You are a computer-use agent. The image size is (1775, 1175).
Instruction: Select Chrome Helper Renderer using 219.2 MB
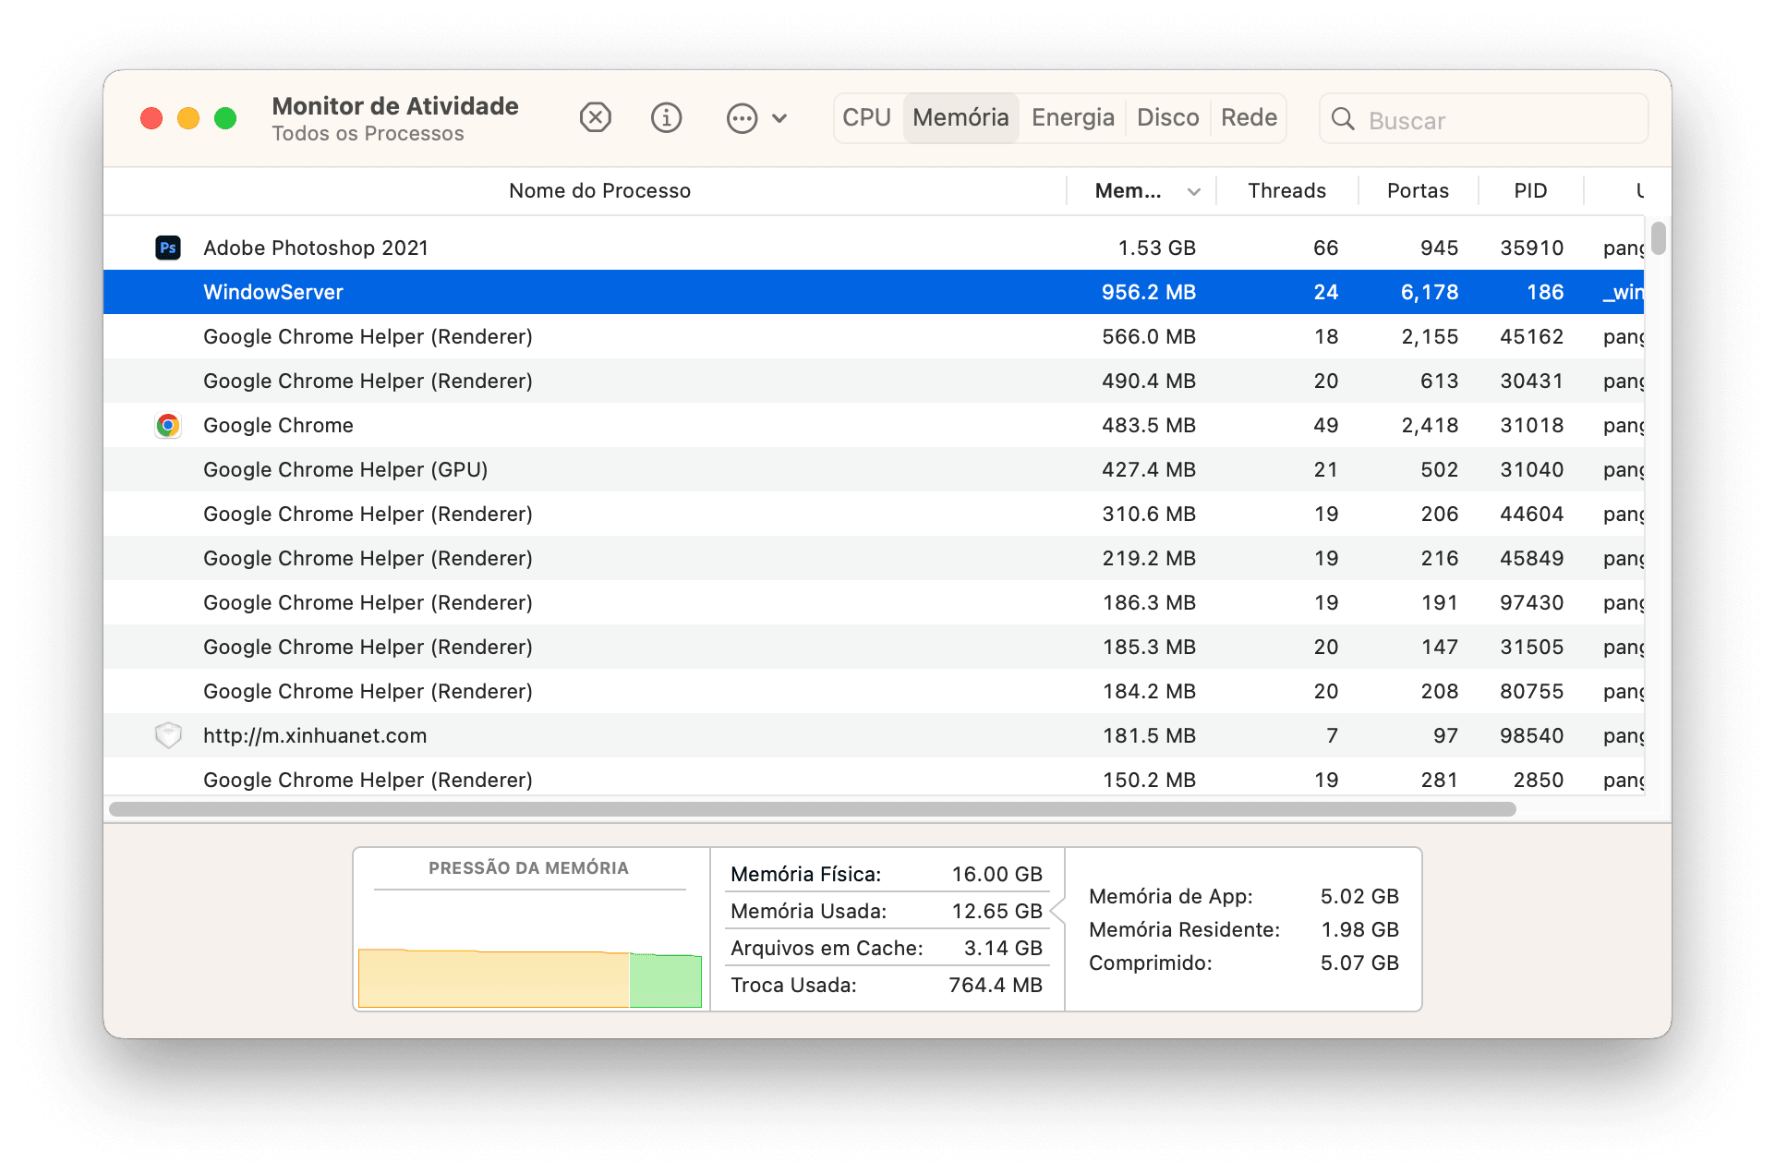click(x=874, y=558)
